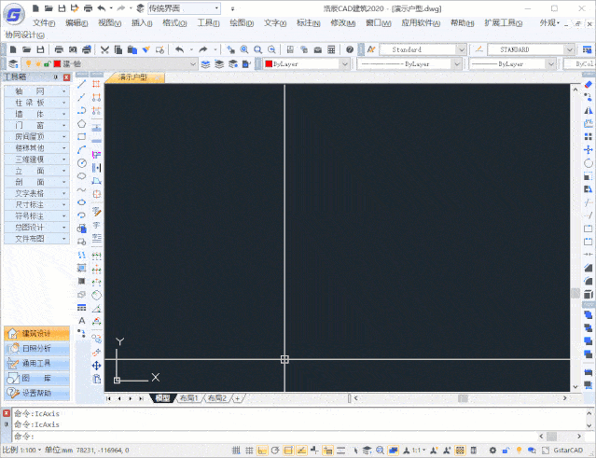
Task: Select the Rectangle draw tool
Action: point(82,136)
